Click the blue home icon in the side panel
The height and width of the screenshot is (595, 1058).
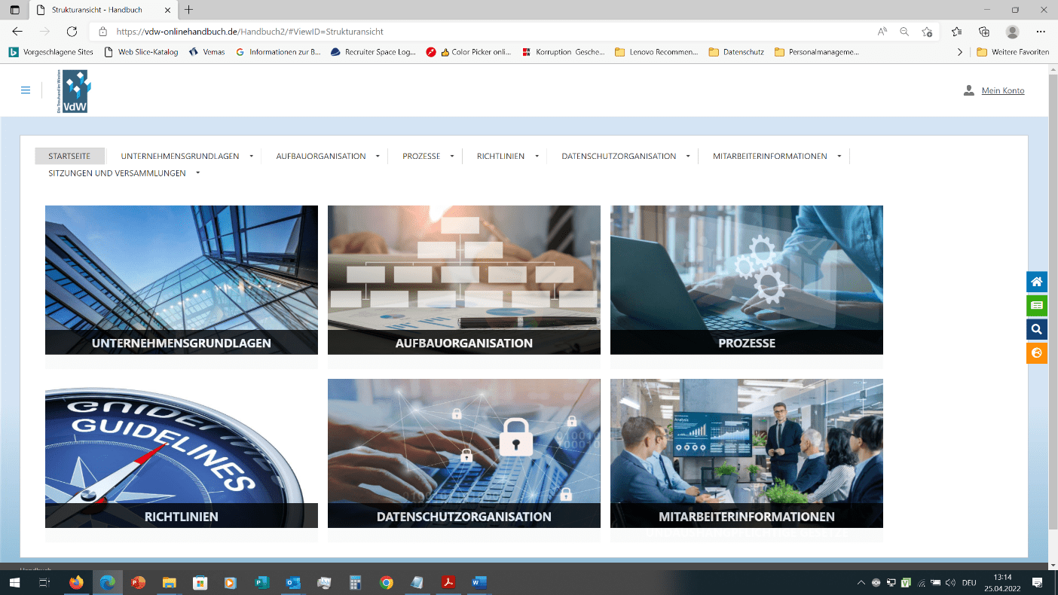(1037, 282)
